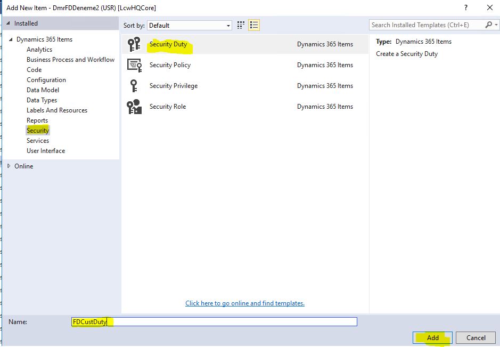The width and height of the screenshot is (500, 347).
Task: Click the Security Role icon
Action: (x=134, y=107)
